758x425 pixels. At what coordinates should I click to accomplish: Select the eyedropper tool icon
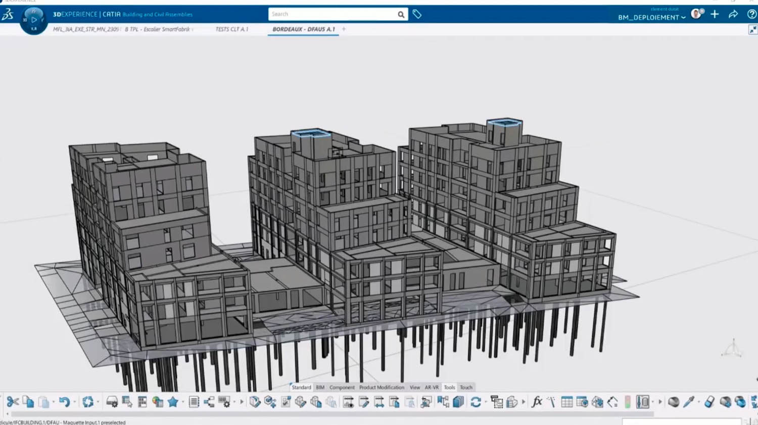pyautogui.click(x=688, y=402)
